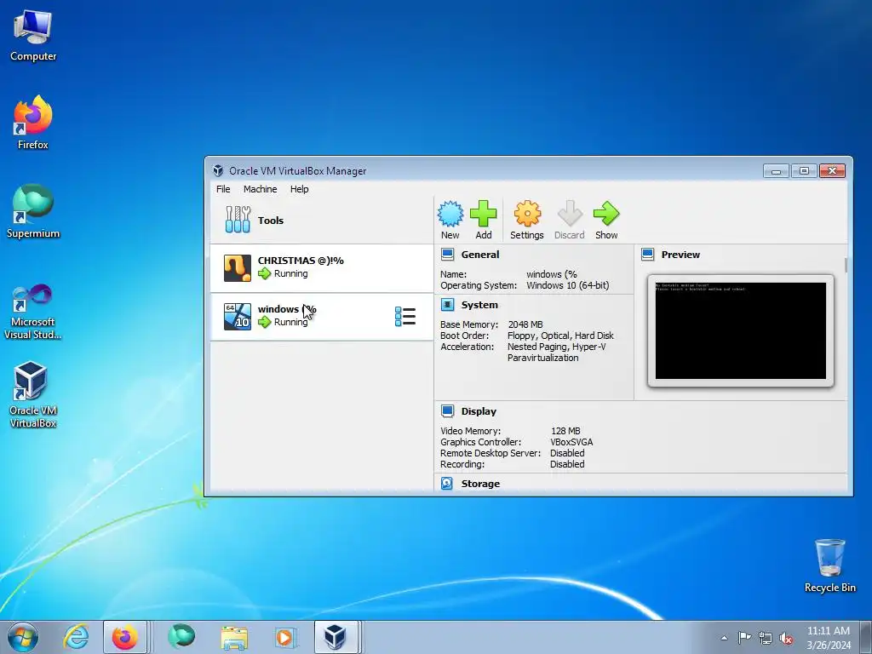Open the Microsoft Visual Studio desktop shortcut
Screen dimensions: 872x654
coord(33,312)
